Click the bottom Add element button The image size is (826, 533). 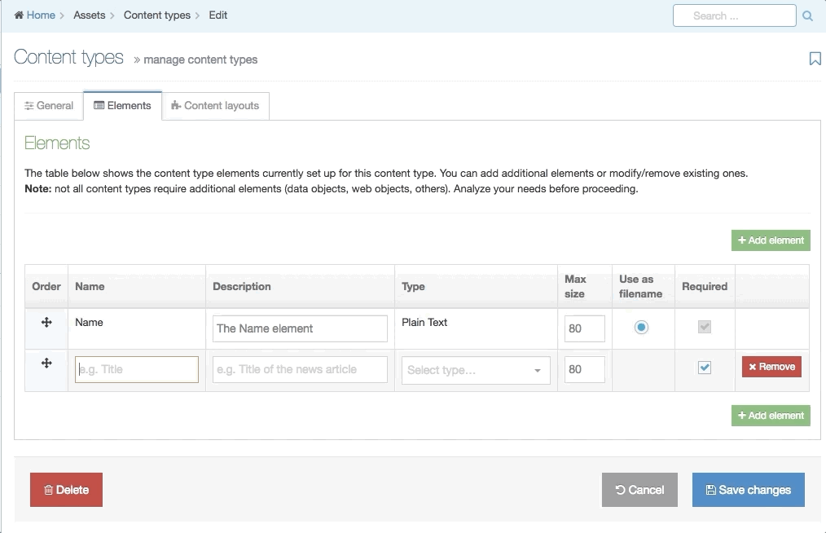coord(771,415)
